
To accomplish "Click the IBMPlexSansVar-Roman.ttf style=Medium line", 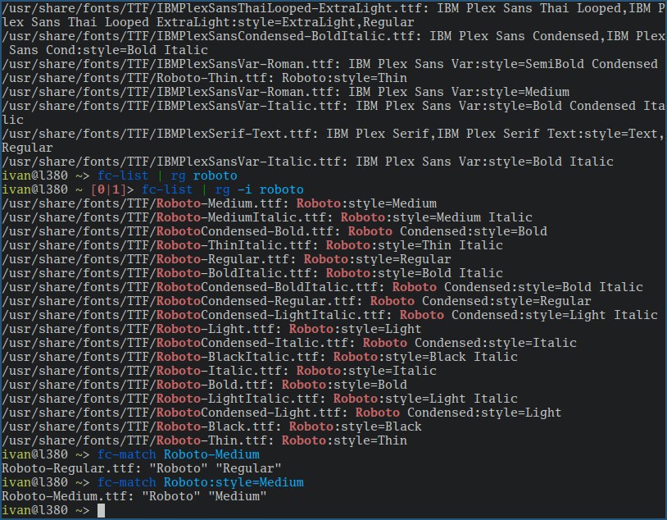I will tap(285, 92).
